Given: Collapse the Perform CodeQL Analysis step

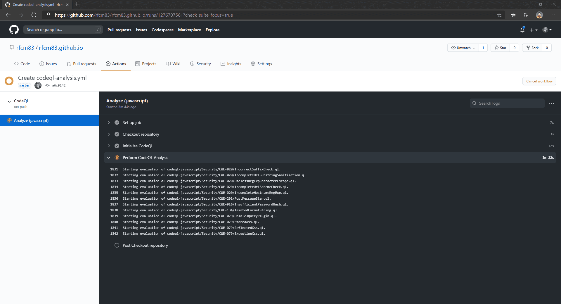Looking at the screenshot, I should click(x=330, y=158).
